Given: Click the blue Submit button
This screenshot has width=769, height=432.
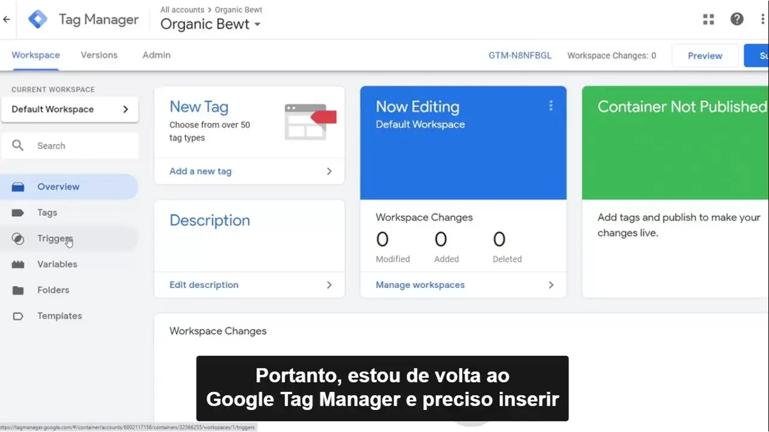Looking at the screenshot, I should [x=756, y=56].
